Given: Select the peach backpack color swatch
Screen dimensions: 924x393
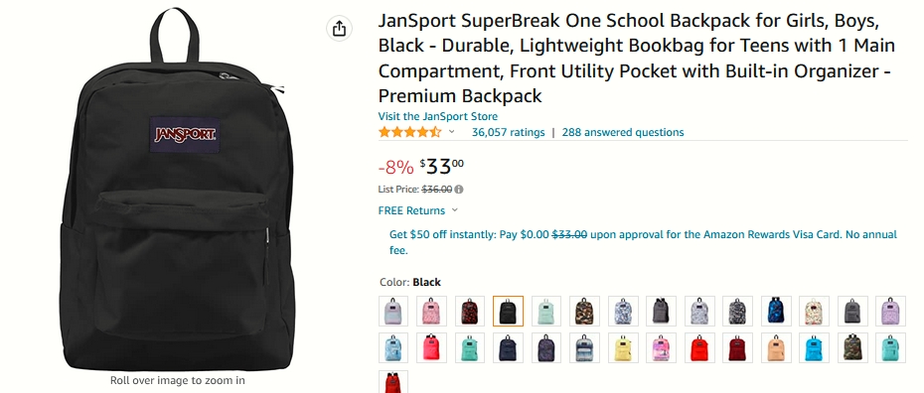Looking at the screenshot, I should (x=776, y=347).
